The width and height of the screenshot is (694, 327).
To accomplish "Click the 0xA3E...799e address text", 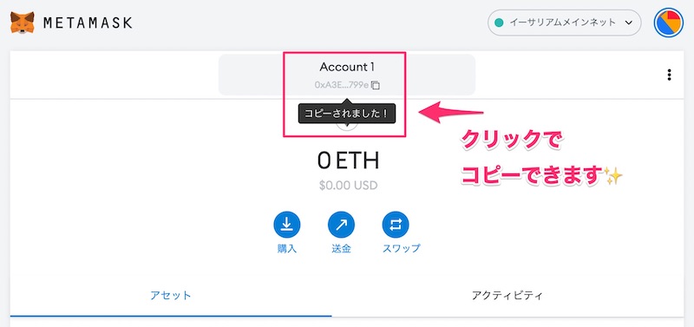I will coord(341,85).
